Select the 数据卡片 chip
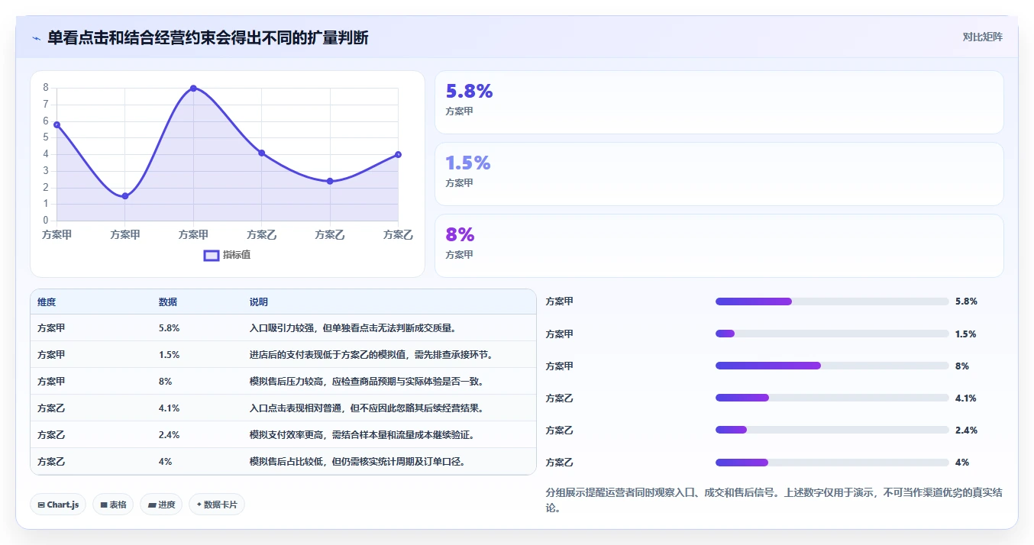Screen dimensions: 1034x545 217,505
